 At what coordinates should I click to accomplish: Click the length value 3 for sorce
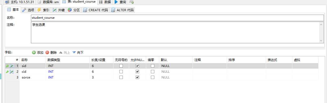tap(102, 77)
